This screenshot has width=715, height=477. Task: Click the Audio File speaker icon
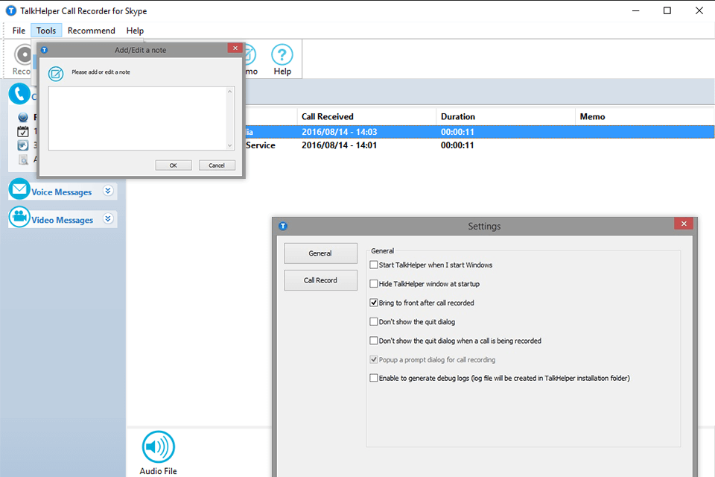coord(158,446)
